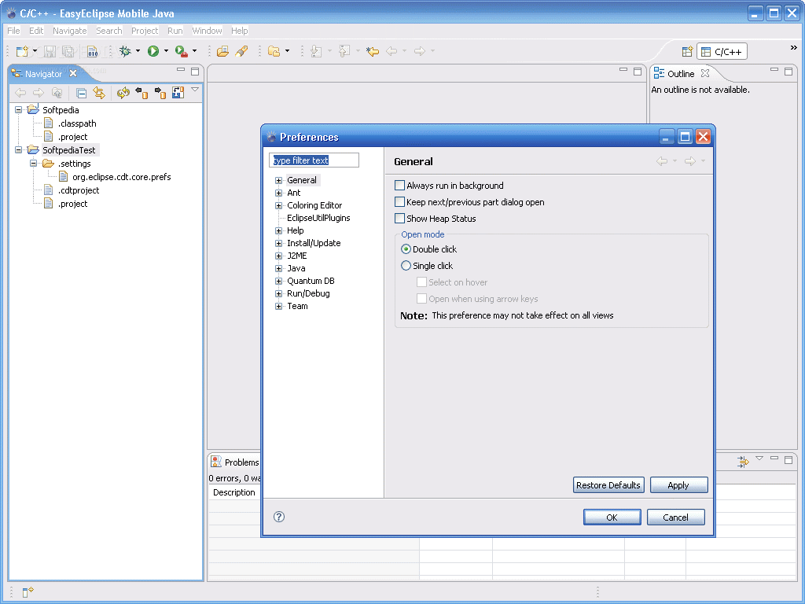Screen dimensions: 805x604
Task: Select Help in preferences tree
Action: (x=296, y=230)
